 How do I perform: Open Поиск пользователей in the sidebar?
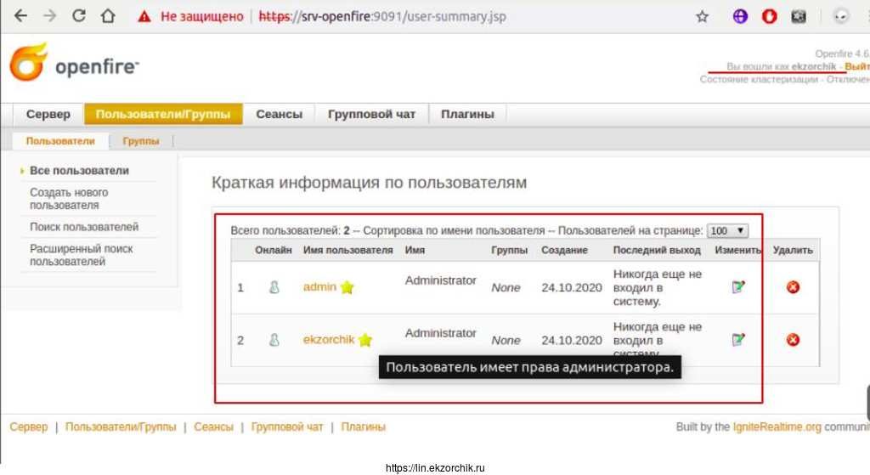pyautogui.click(x=83, y=227)
